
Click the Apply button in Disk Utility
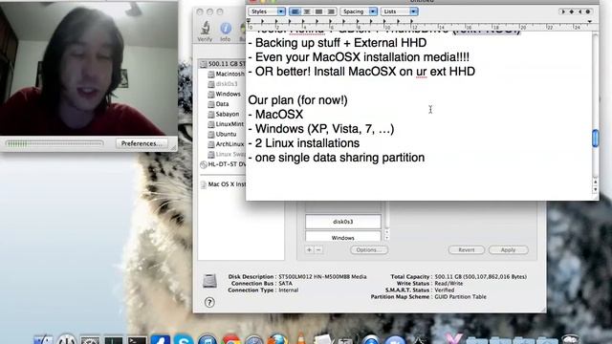pyautogui.click(x=508, y=249)
